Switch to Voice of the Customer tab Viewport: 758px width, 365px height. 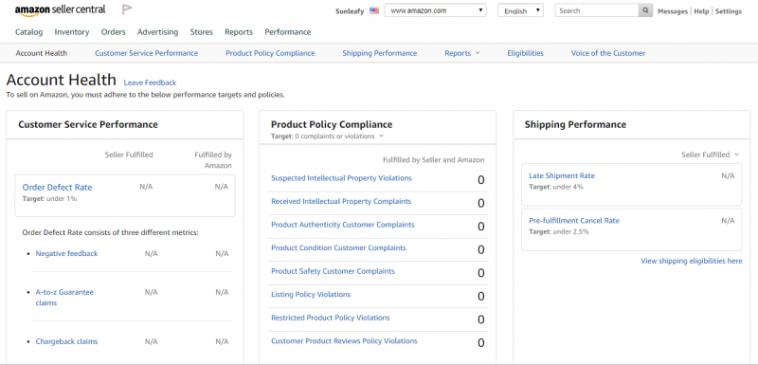(x=608, y=53)
